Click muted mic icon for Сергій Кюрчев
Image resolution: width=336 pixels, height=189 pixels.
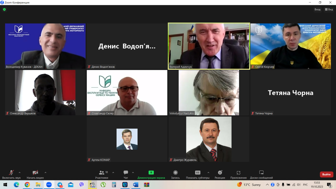(253, 67)
